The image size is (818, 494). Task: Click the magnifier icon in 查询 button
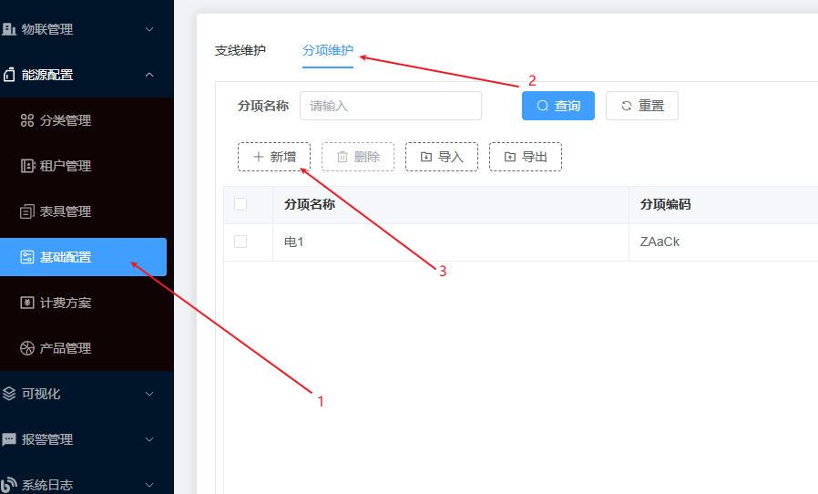[x=543, y=106]
